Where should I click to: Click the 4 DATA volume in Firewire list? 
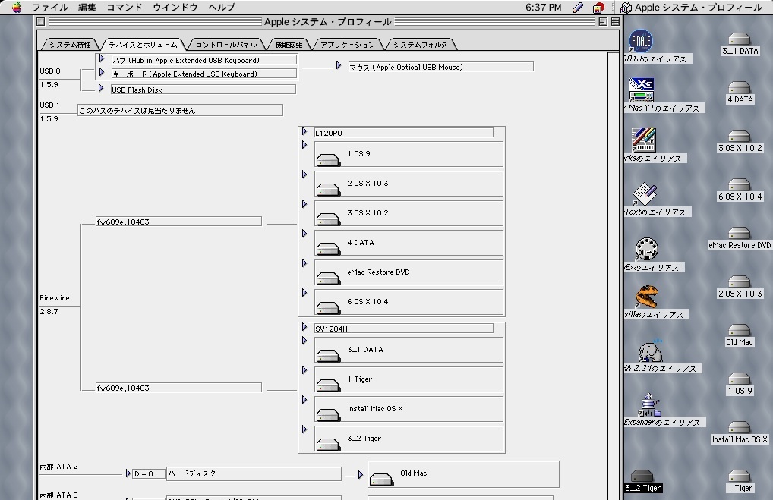[361, 243]
